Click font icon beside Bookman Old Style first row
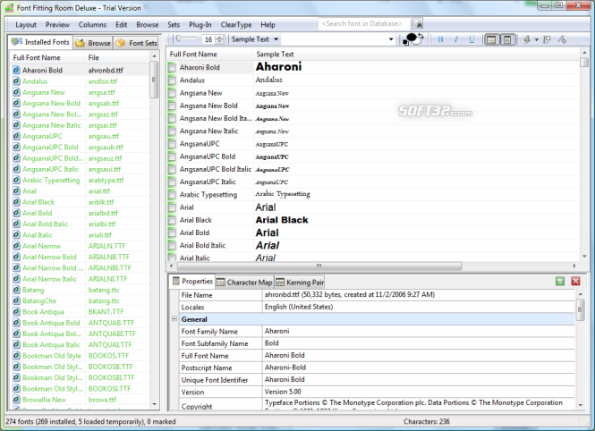 click(x=16, y=356)
